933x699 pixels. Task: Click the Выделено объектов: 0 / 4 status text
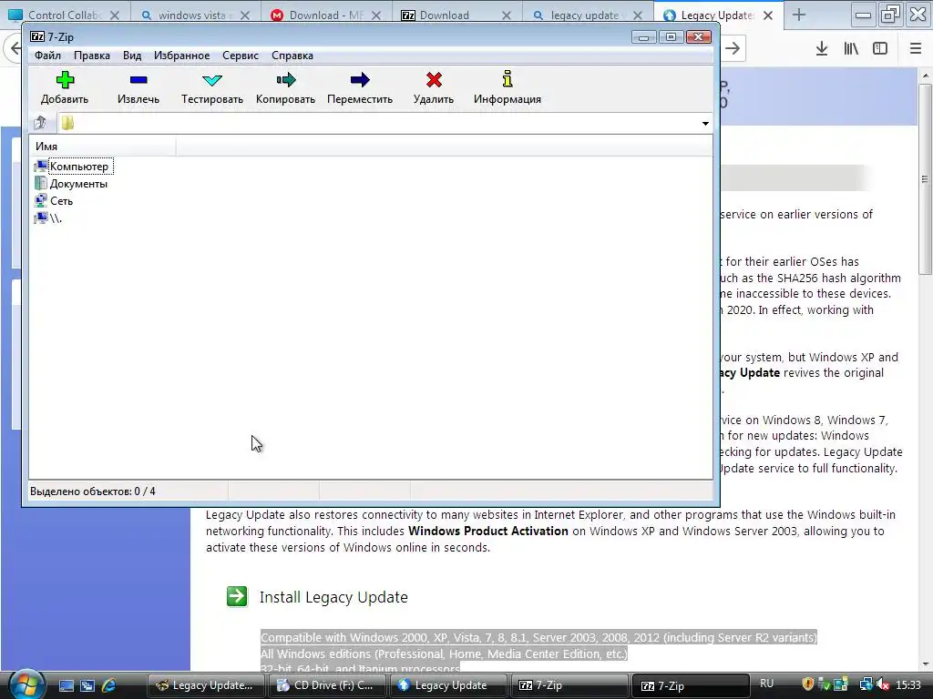(x=93, y=491)
